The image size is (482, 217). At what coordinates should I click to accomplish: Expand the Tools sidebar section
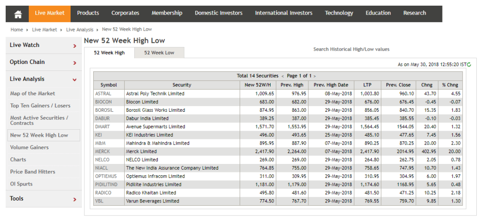pyautogui.click(x=44, y=199)
